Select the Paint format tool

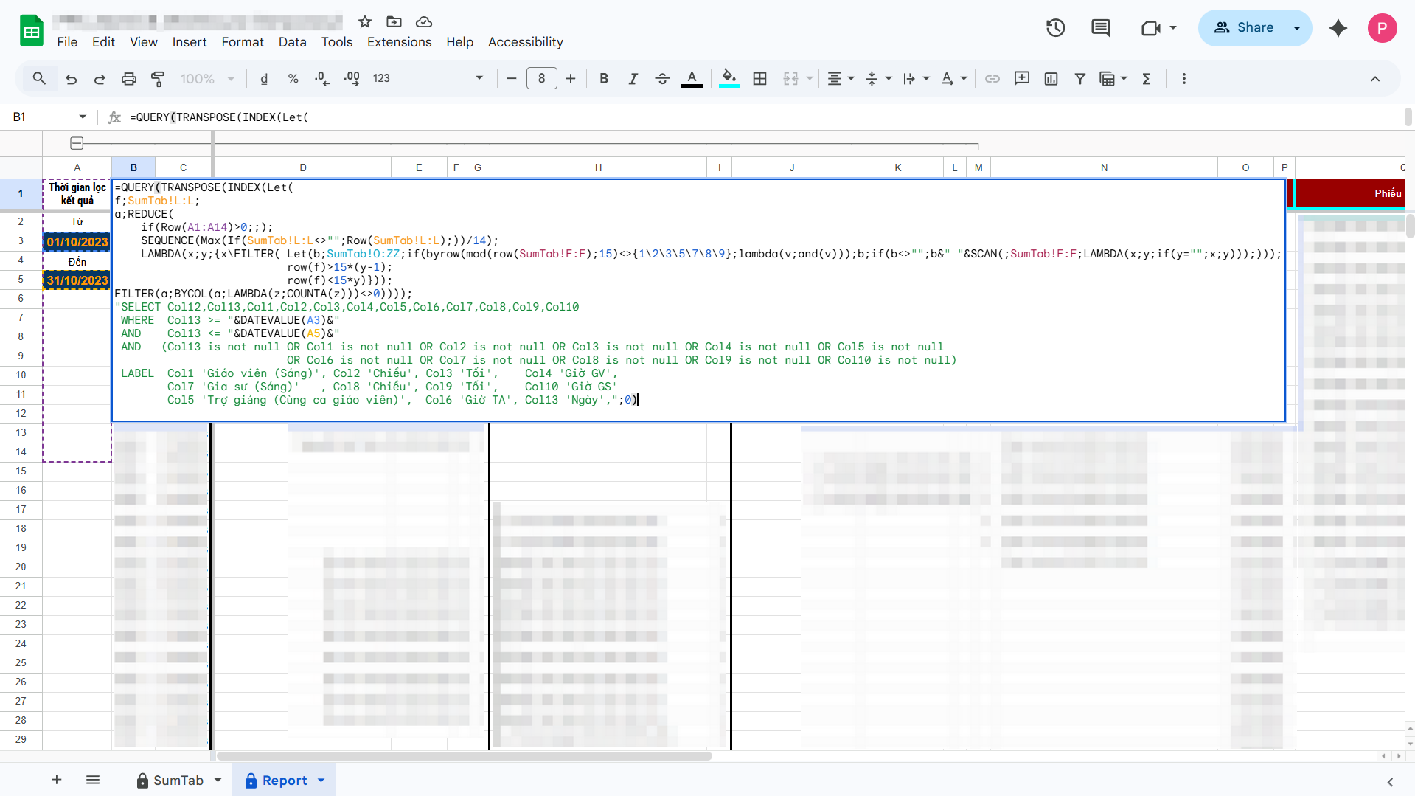[x=158, y=79]
